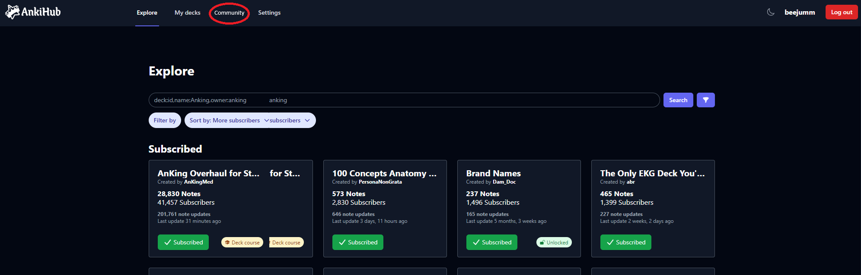This screenshot has width=861, height=275.
Task: Click Subscribed button on EKG deck card
Action: (x=626, y=242)
